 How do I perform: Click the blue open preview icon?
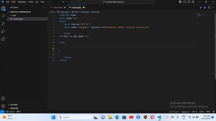pyautogui.click(x=205, y=7)
